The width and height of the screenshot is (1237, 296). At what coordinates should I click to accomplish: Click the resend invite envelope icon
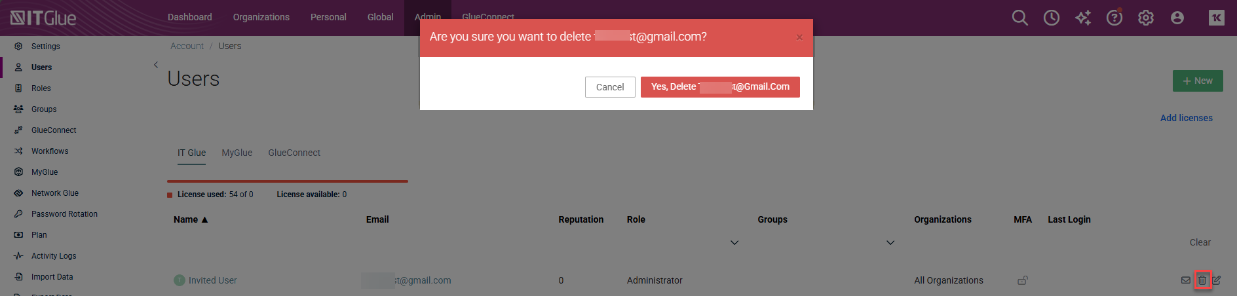tap(1185, 280)
